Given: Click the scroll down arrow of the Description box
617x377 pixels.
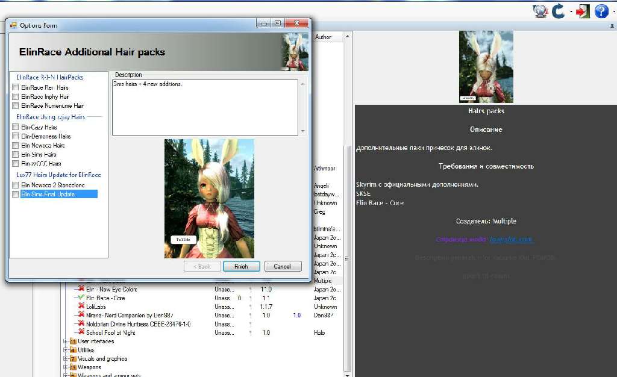Looking at the screenshot, I should 302,131.
